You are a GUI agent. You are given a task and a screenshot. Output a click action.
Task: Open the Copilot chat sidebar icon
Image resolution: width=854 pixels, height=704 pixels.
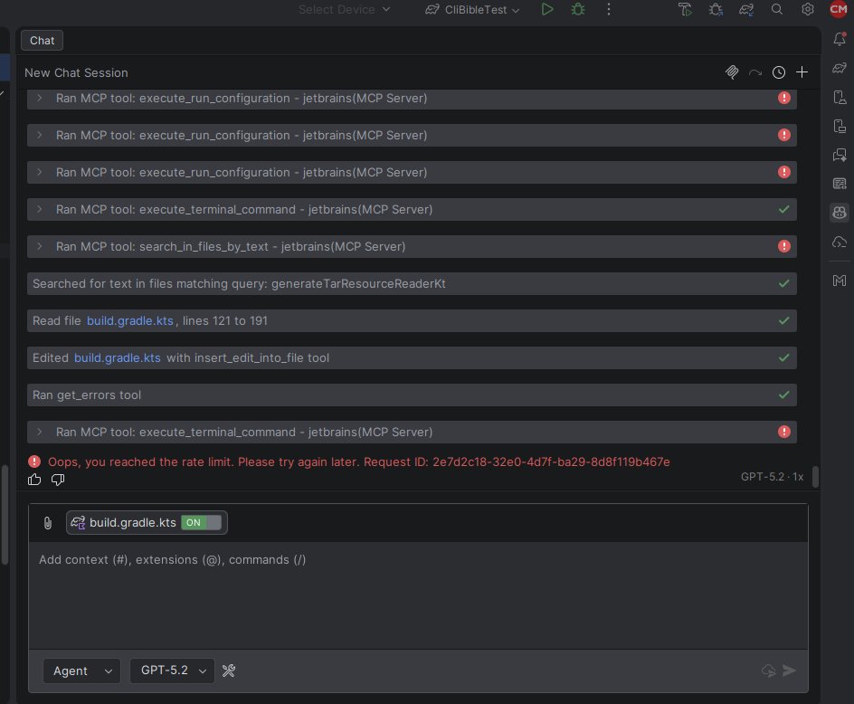click(840, 213)
